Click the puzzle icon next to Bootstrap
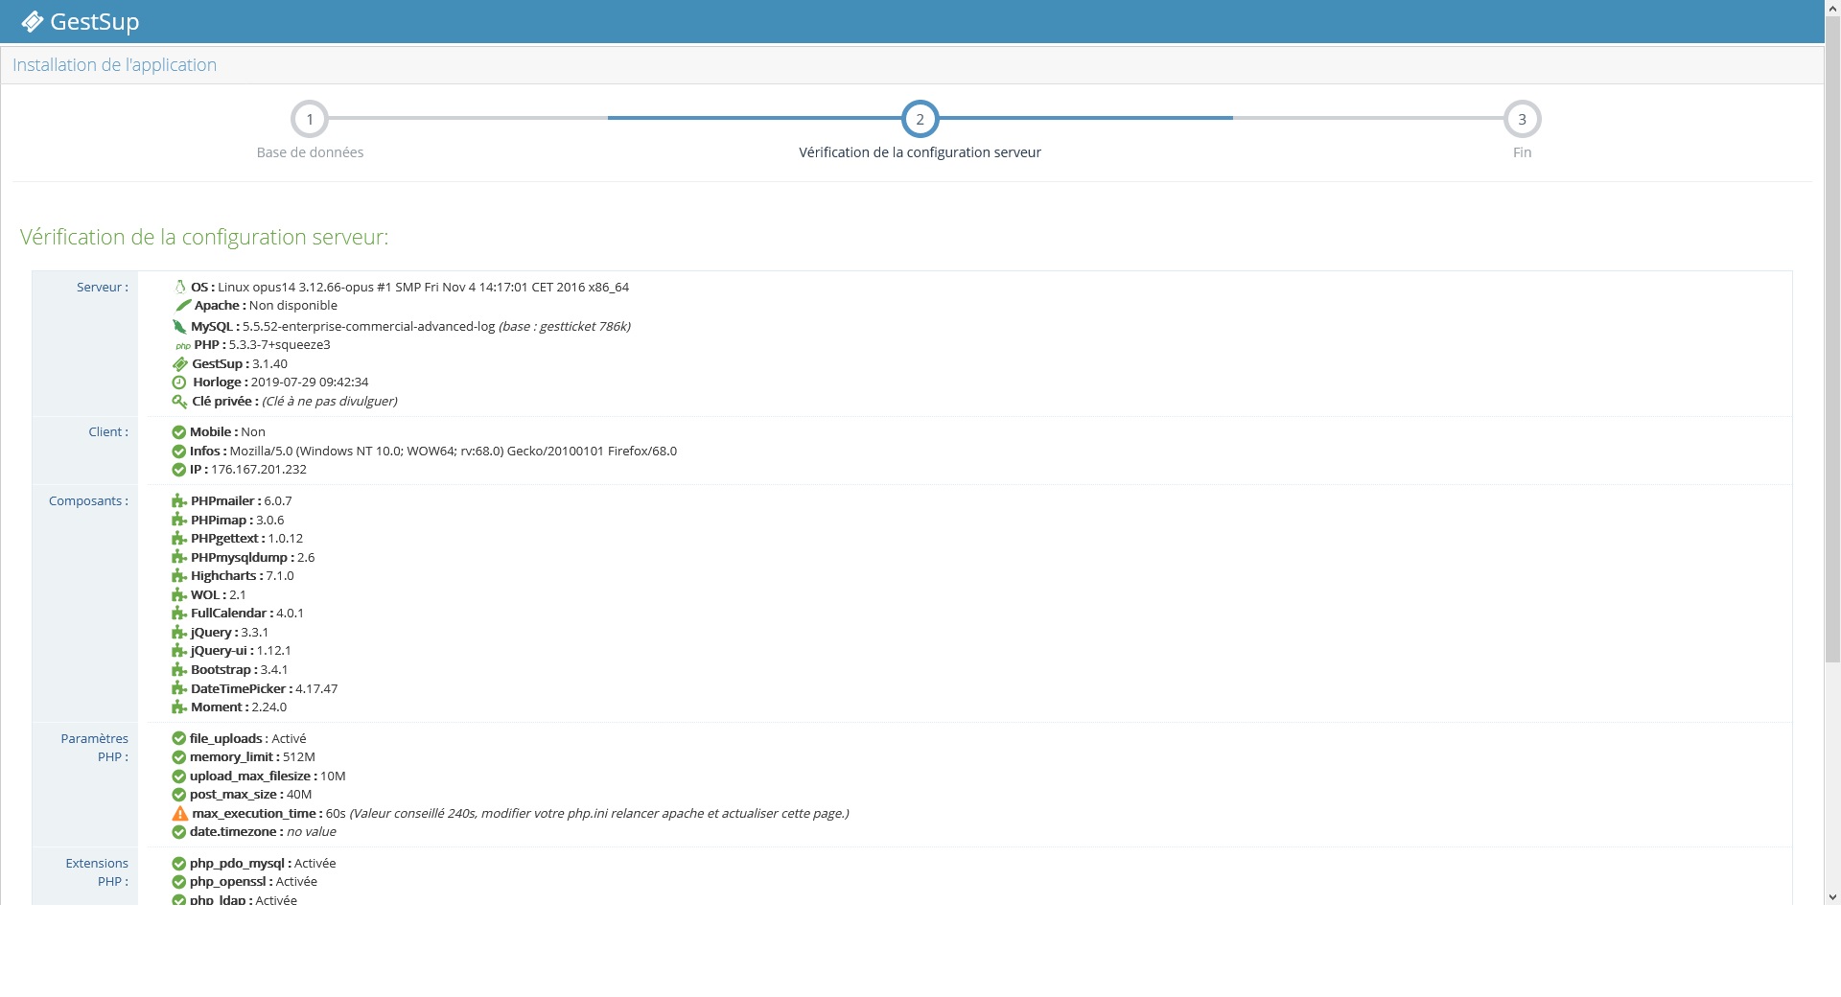 click(x=178, y=670)
